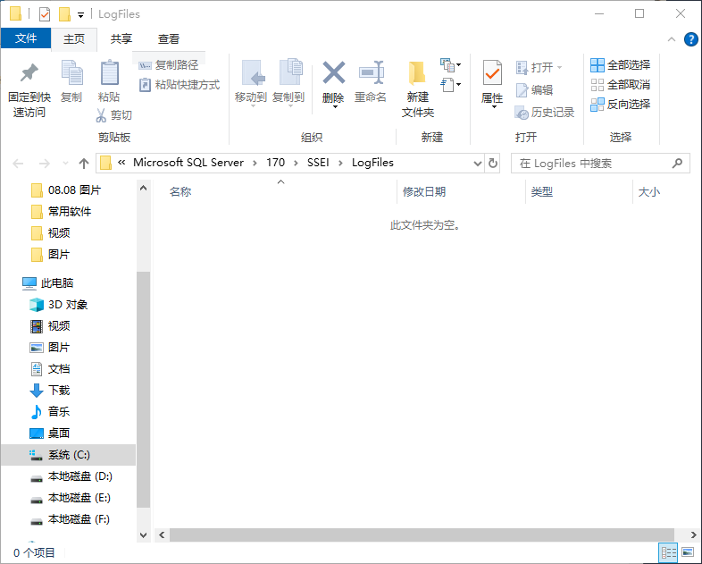Open the Easy access dropdown icon

[x=450, y=85]
